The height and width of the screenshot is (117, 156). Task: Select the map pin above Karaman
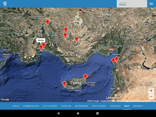click(x=76, y=40)
